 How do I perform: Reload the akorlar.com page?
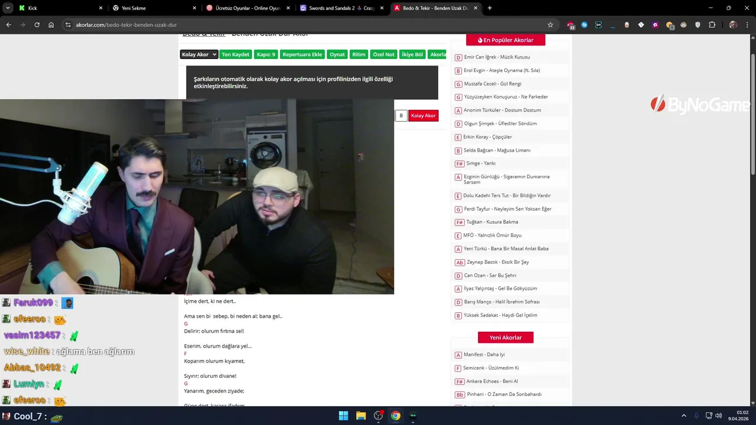(x=37, y=25)
